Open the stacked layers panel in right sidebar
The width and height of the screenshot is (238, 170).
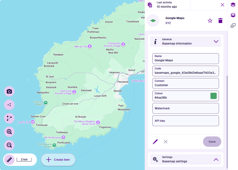pos(233,5)
